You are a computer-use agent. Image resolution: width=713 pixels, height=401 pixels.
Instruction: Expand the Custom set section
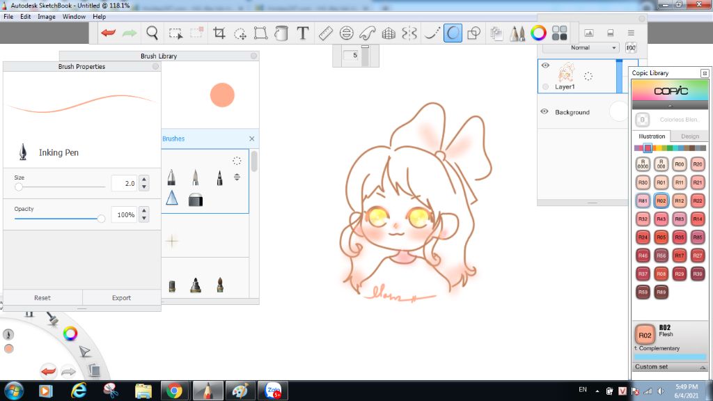(x=670, y=367)
